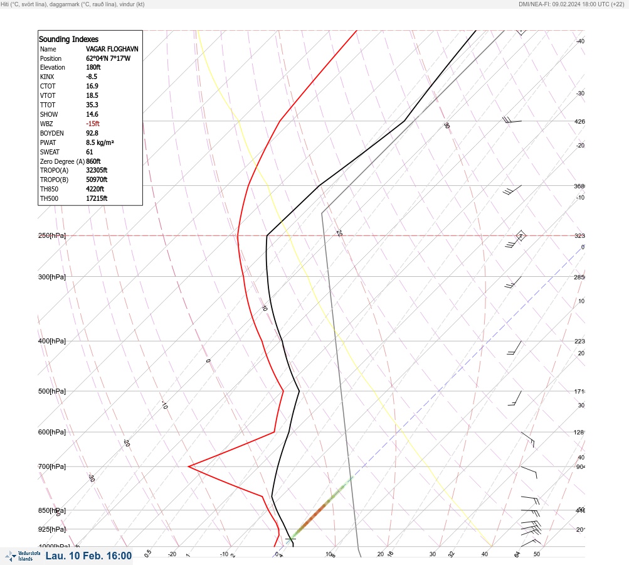
Task: Click the green plus marker near the surface
Action: coord(290,539)
